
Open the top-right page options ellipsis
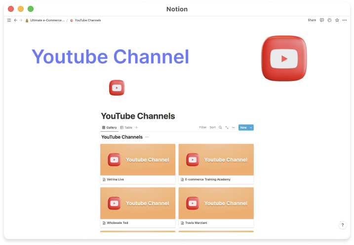click(x=345, y=20)
